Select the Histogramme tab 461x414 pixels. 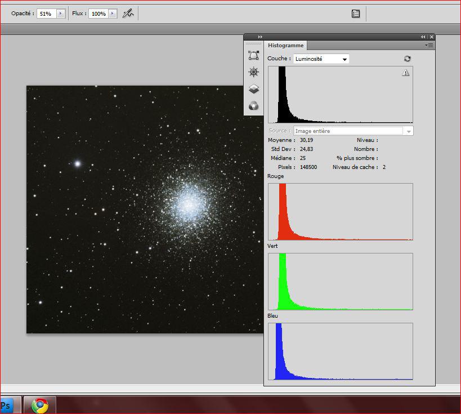pyautogui.click(x=285, y=45)
